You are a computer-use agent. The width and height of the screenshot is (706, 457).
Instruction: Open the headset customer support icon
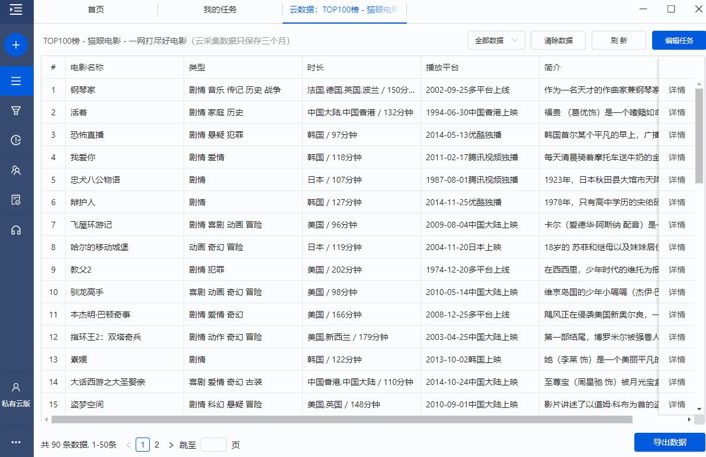pos(16,230)
